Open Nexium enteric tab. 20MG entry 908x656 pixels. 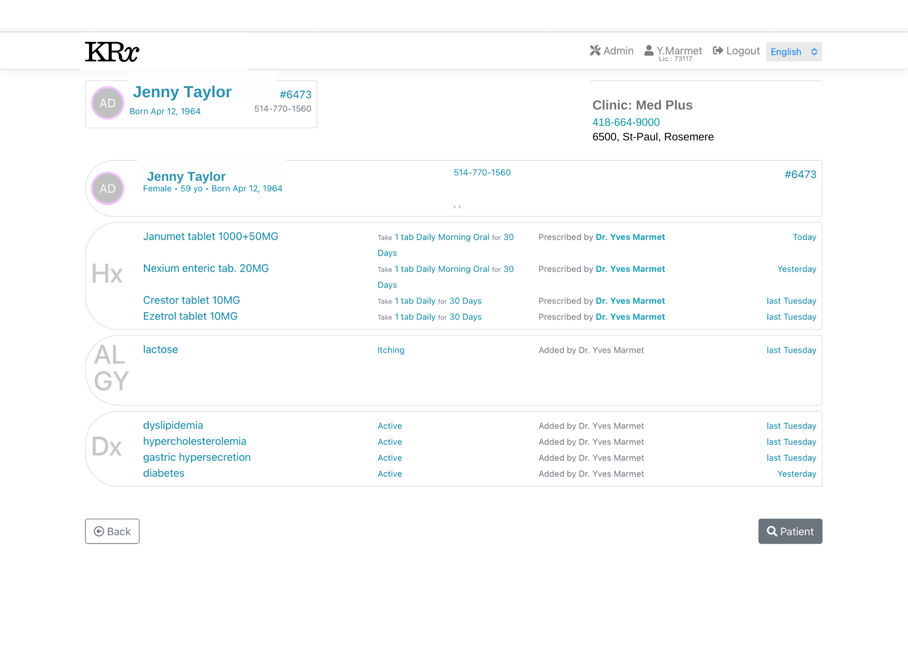click(206, 268)
